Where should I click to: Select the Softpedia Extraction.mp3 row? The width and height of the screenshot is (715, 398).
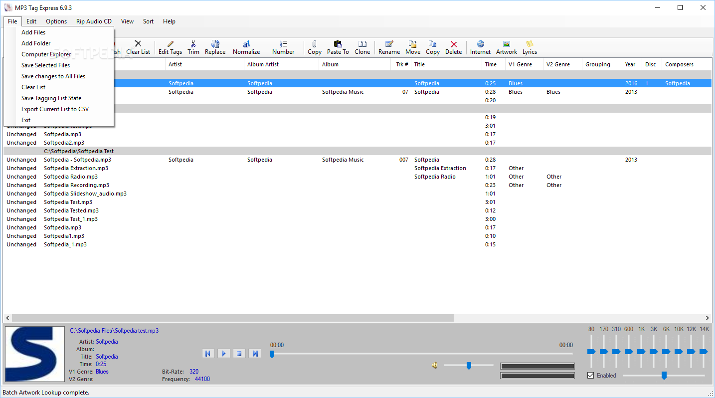pos(357,168)
